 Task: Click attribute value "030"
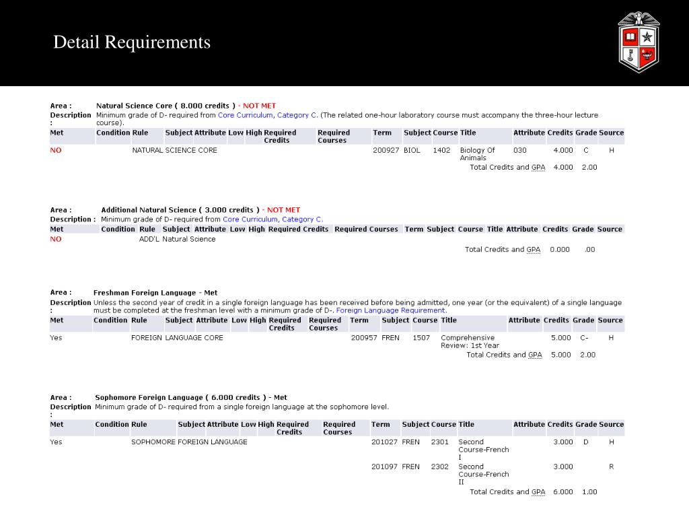pos(520,150)
